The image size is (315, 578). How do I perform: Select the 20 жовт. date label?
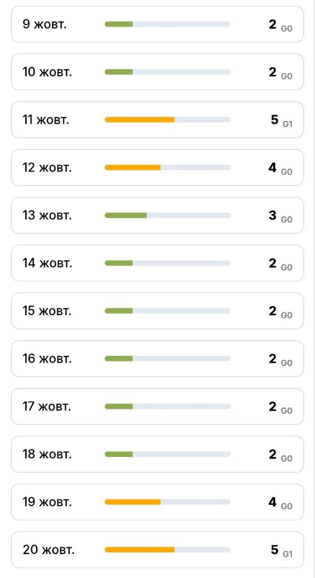48,550
